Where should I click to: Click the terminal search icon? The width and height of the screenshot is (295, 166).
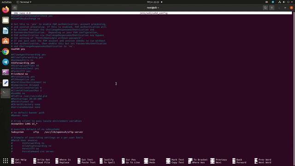[265, 8]
